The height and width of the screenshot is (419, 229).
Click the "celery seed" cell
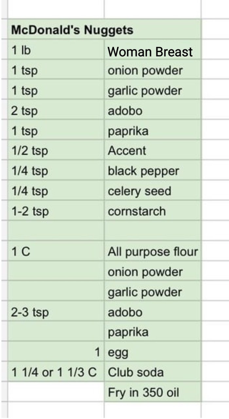click(x=152, y=191)
